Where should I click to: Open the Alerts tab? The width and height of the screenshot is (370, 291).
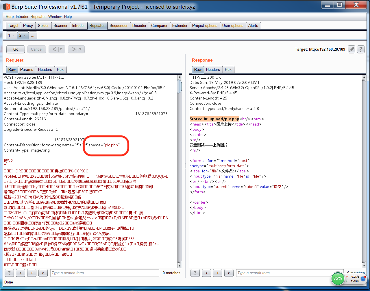tap(253, 25)
